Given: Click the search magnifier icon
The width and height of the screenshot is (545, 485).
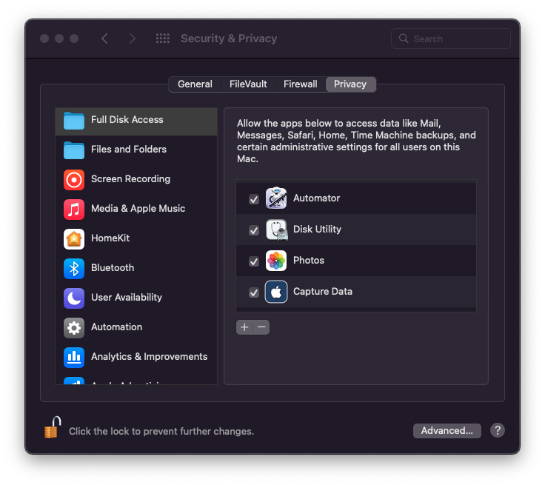Looking at the screenshot, I should (403, 39).
